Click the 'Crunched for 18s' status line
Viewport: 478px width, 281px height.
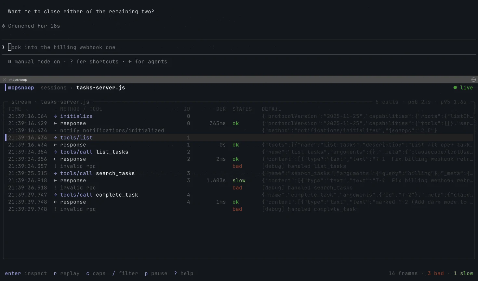pos(31,26)
